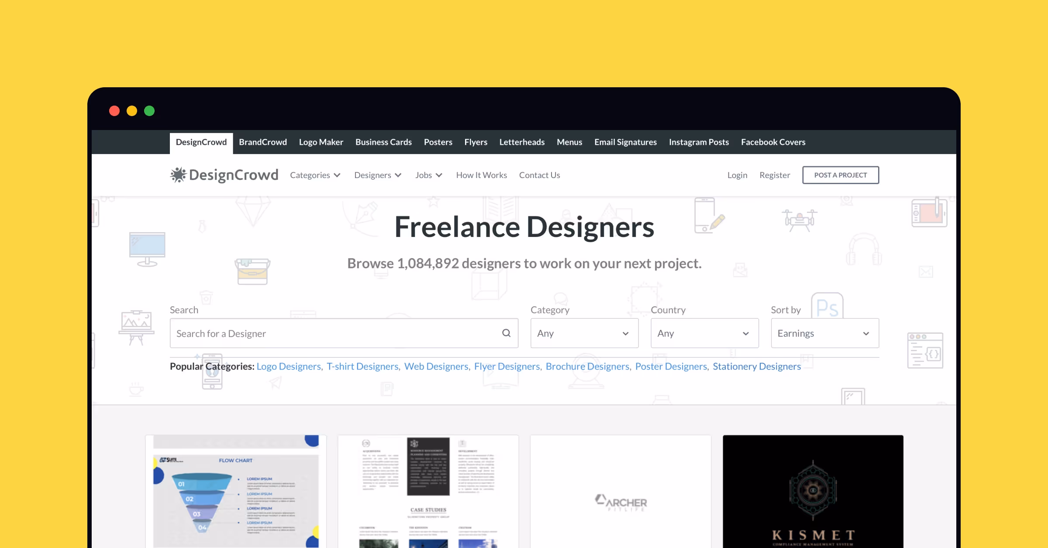Open the Logo Maker tab

pos(321,142)
